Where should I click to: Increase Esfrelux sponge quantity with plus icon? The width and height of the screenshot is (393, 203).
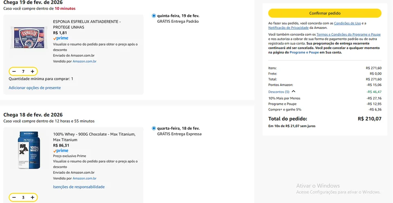point(33,71)
